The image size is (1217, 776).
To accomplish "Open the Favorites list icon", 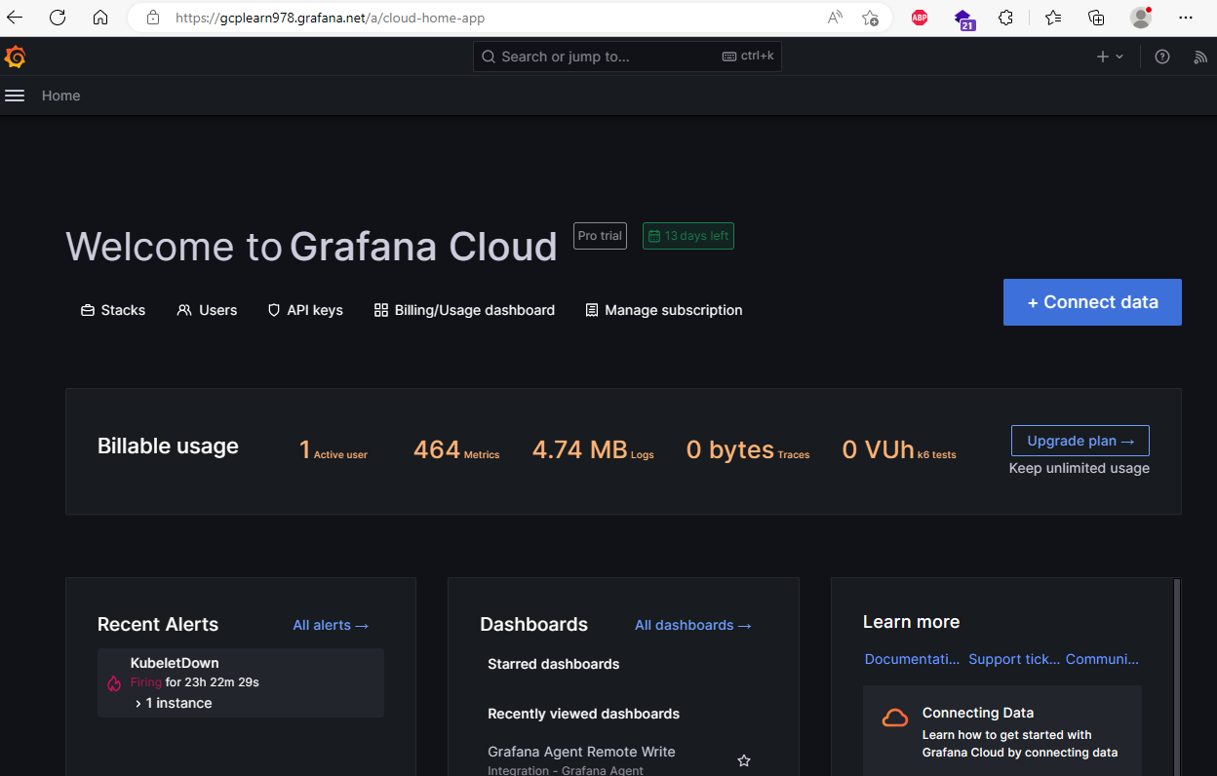I will (1053, 18).
